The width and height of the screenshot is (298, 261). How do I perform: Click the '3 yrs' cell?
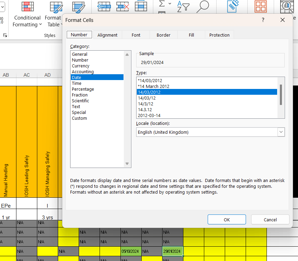click(x=48, y=215)
